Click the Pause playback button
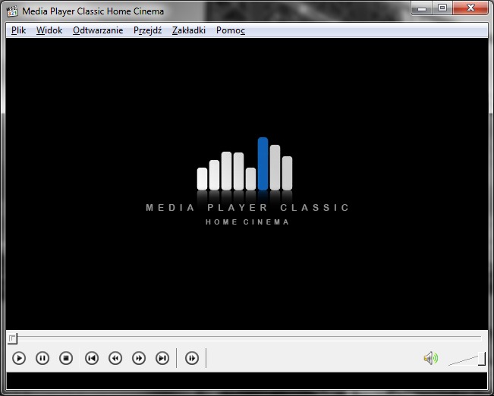The image size is (494, 396). pos(42,358)
